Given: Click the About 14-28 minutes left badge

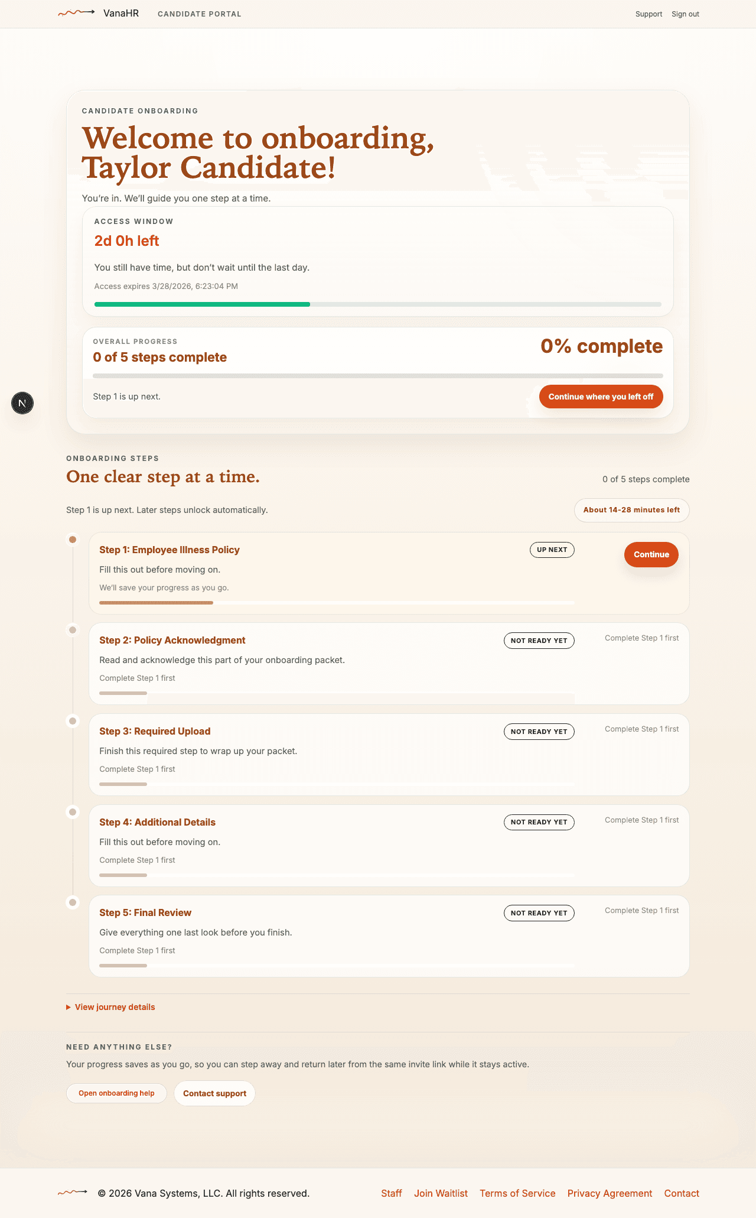Looking at the screenshot, I should point(631,509).
